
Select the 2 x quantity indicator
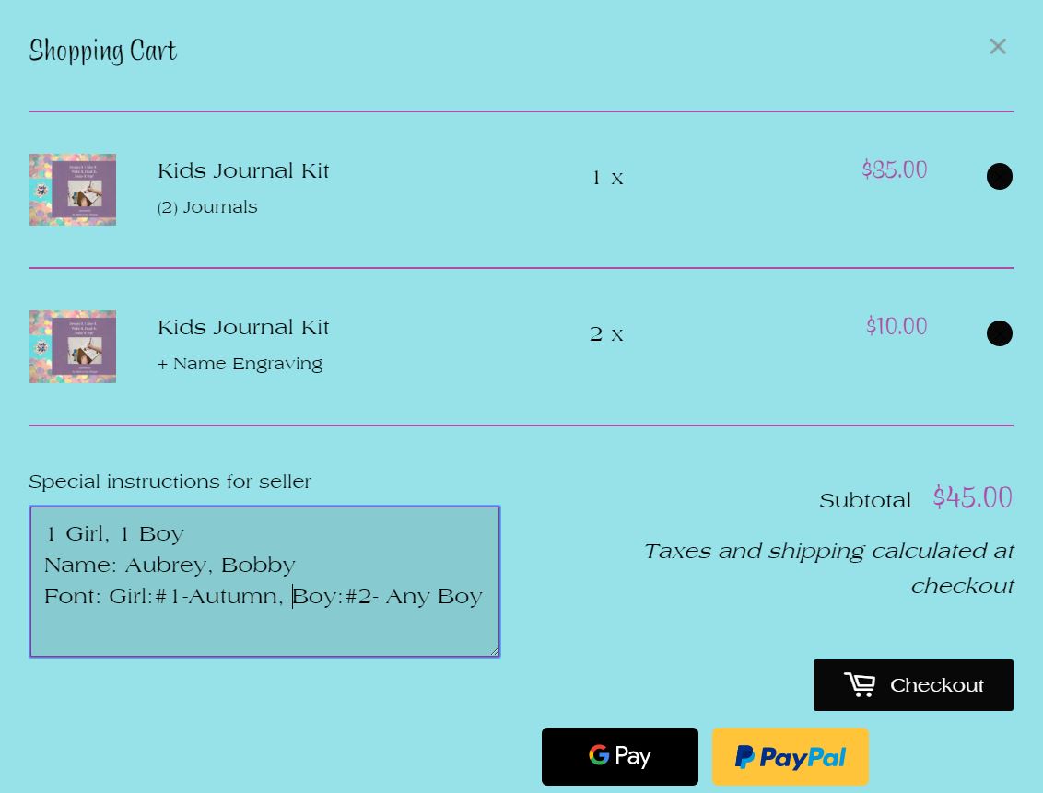tap(606, 334)
